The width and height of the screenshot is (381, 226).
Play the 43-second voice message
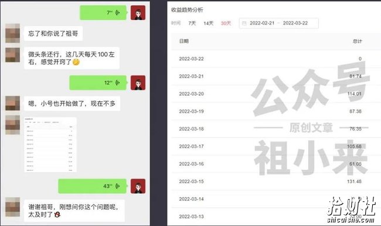pyautogui.click(x=93, y=186)
